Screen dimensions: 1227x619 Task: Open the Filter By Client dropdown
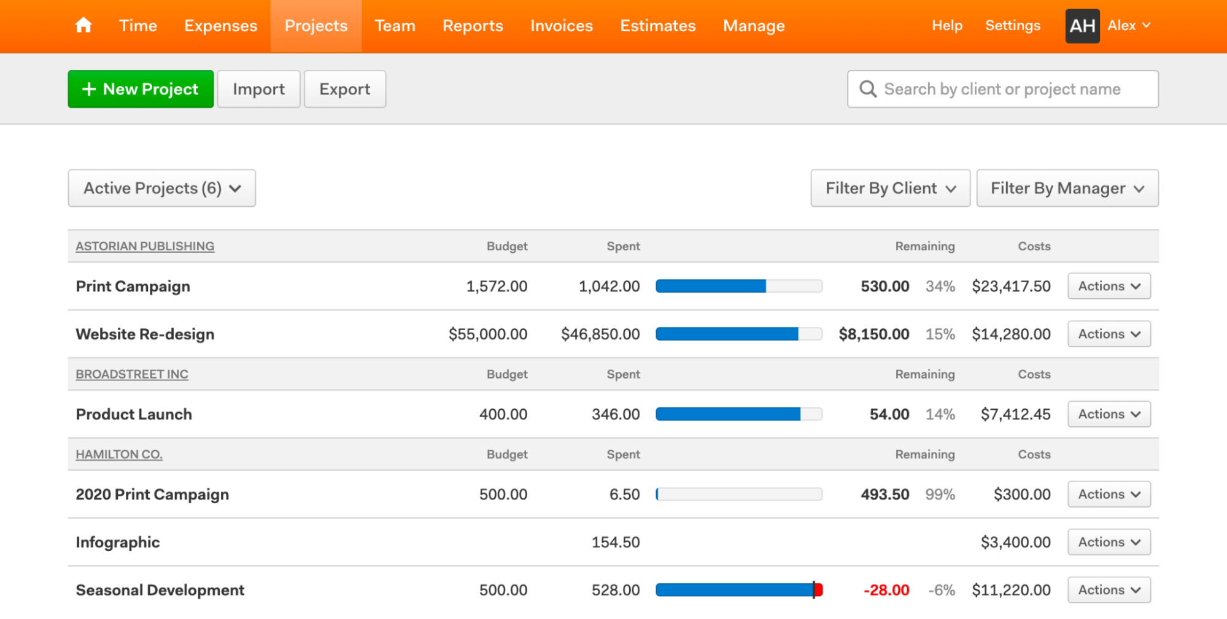click(x=889, y=188)
